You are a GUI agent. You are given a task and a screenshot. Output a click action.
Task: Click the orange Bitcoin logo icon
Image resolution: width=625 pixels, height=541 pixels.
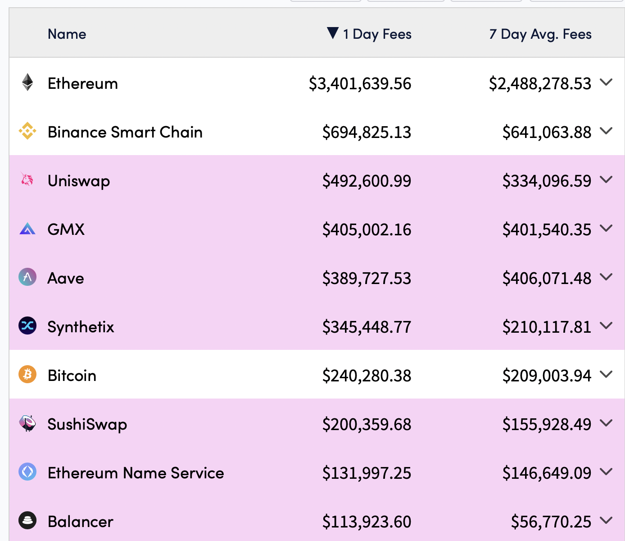(27, 374)
